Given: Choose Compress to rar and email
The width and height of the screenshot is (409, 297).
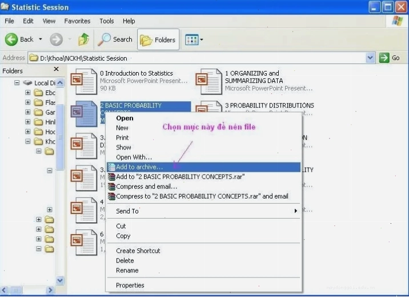Looking at the screenshot, I should [x=203, y=196].
